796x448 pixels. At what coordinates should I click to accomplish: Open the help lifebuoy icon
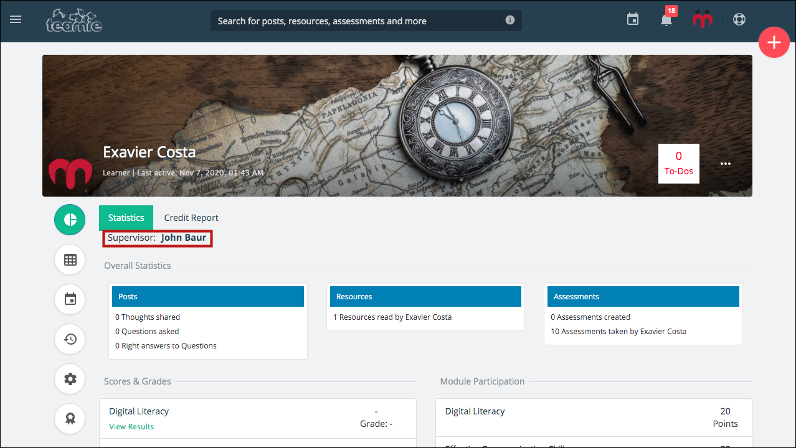point(739,20)
